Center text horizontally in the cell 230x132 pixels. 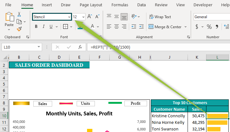pyautogui.click(x=117, y=27)
